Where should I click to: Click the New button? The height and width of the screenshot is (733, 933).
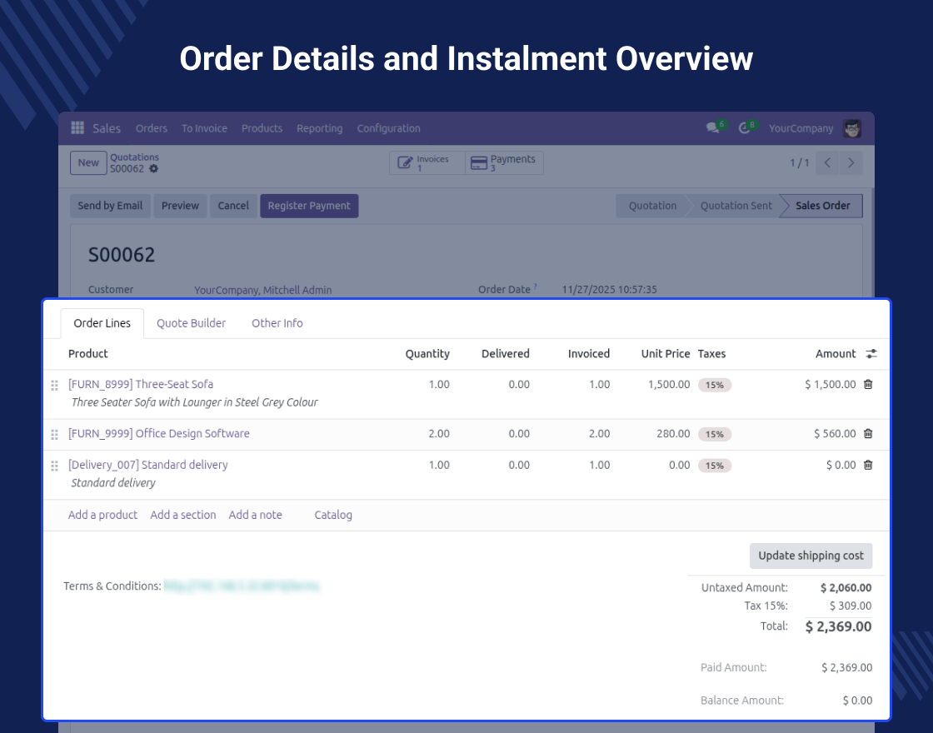pos(88,163)
